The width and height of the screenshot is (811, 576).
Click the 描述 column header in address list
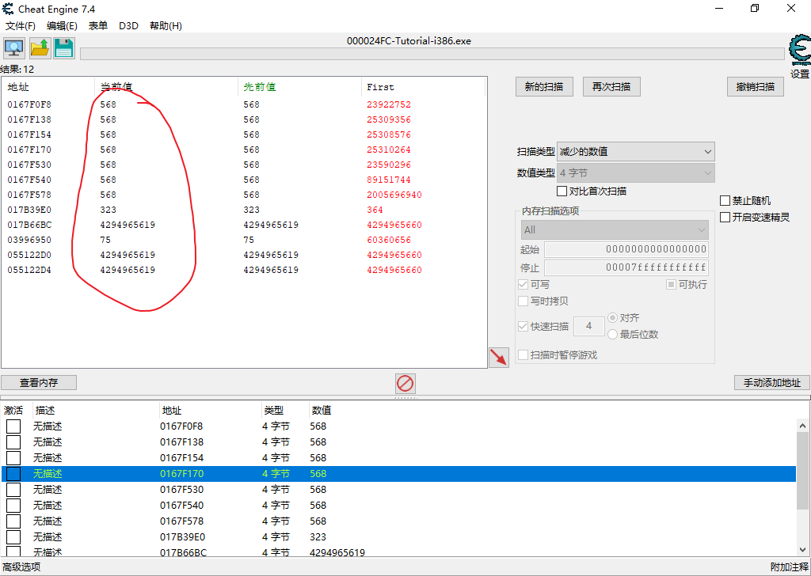[45, 411]
